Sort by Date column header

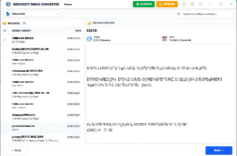78,31
